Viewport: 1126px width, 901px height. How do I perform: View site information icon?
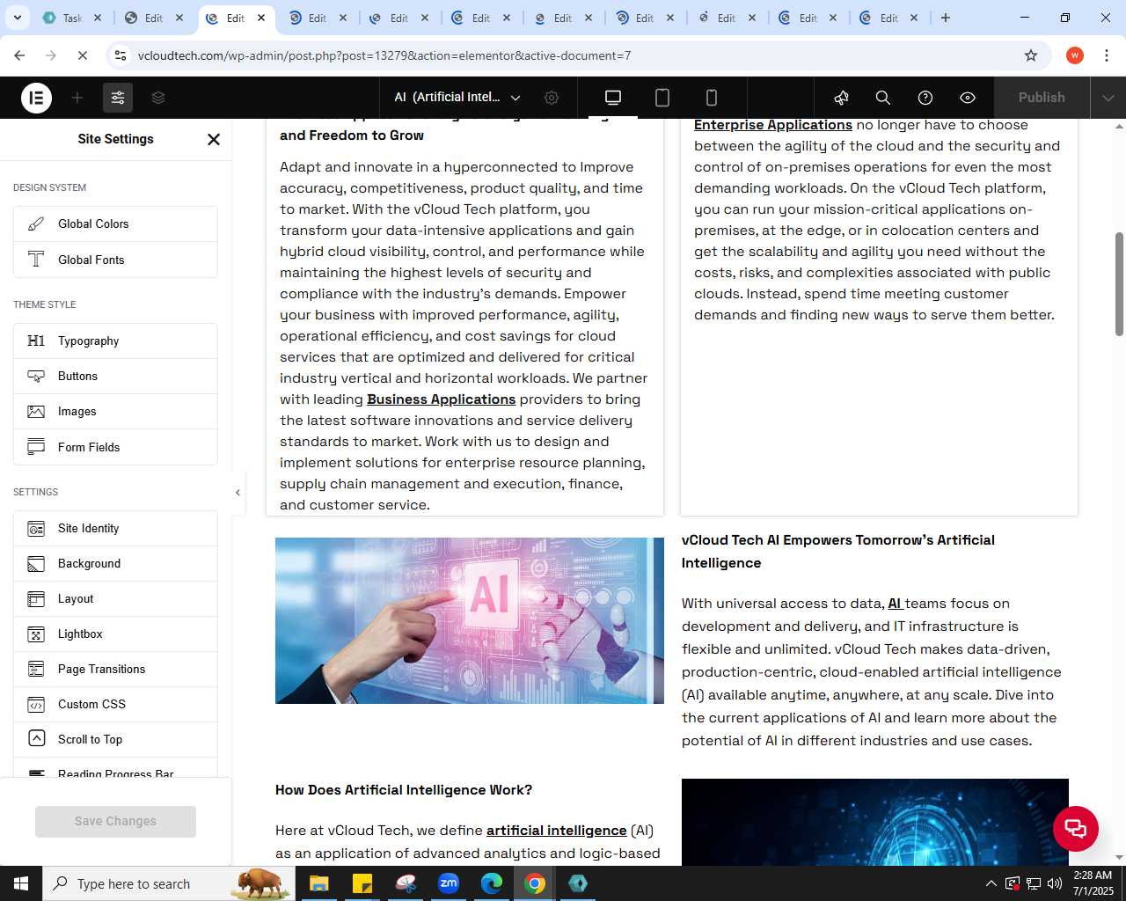pos(121,55)
